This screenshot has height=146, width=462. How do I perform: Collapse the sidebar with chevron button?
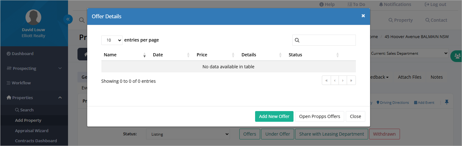click(68, 19)
